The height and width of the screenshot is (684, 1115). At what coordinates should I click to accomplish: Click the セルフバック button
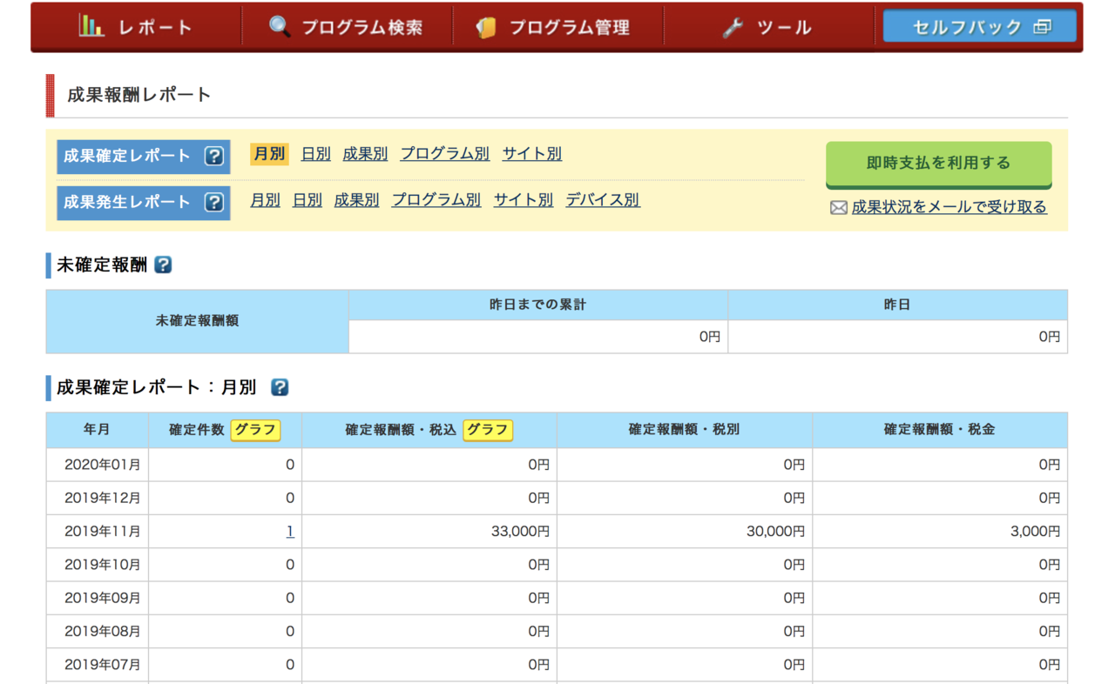(x=980, y=26)
